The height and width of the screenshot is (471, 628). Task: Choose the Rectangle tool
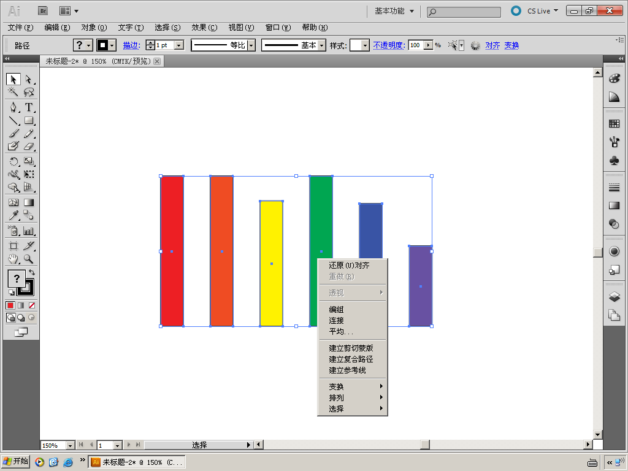pos(28,120)
